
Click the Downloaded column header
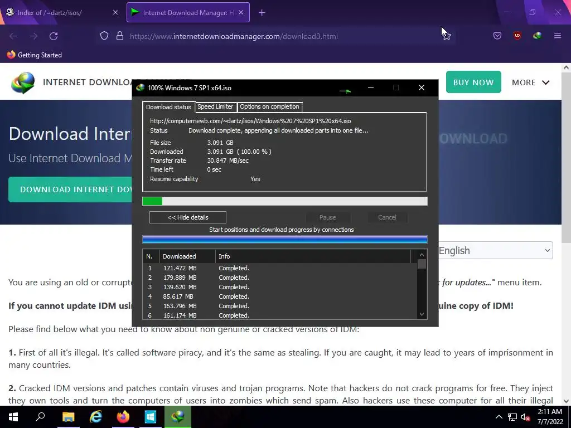(x=187, y=256)
